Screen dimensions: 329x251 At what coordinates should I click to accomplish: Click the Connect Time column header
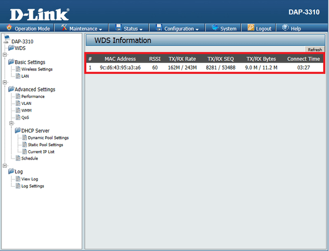(x=303, y=59)
